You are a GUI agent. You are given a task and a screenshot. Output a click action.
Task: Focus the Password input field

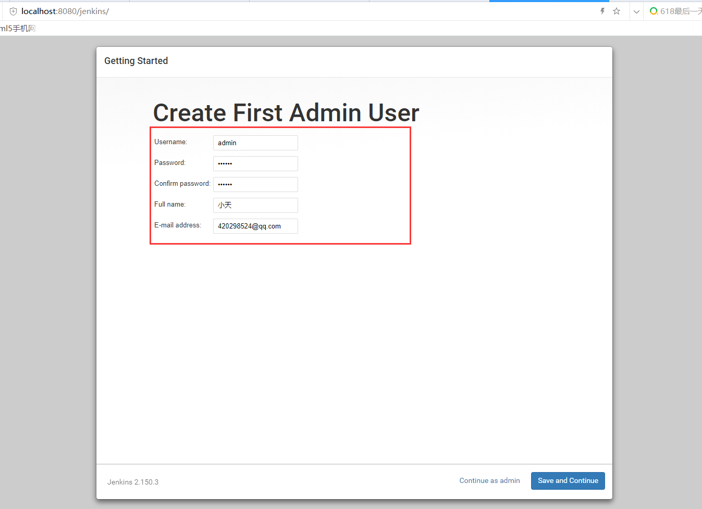[x=255, y=163]
